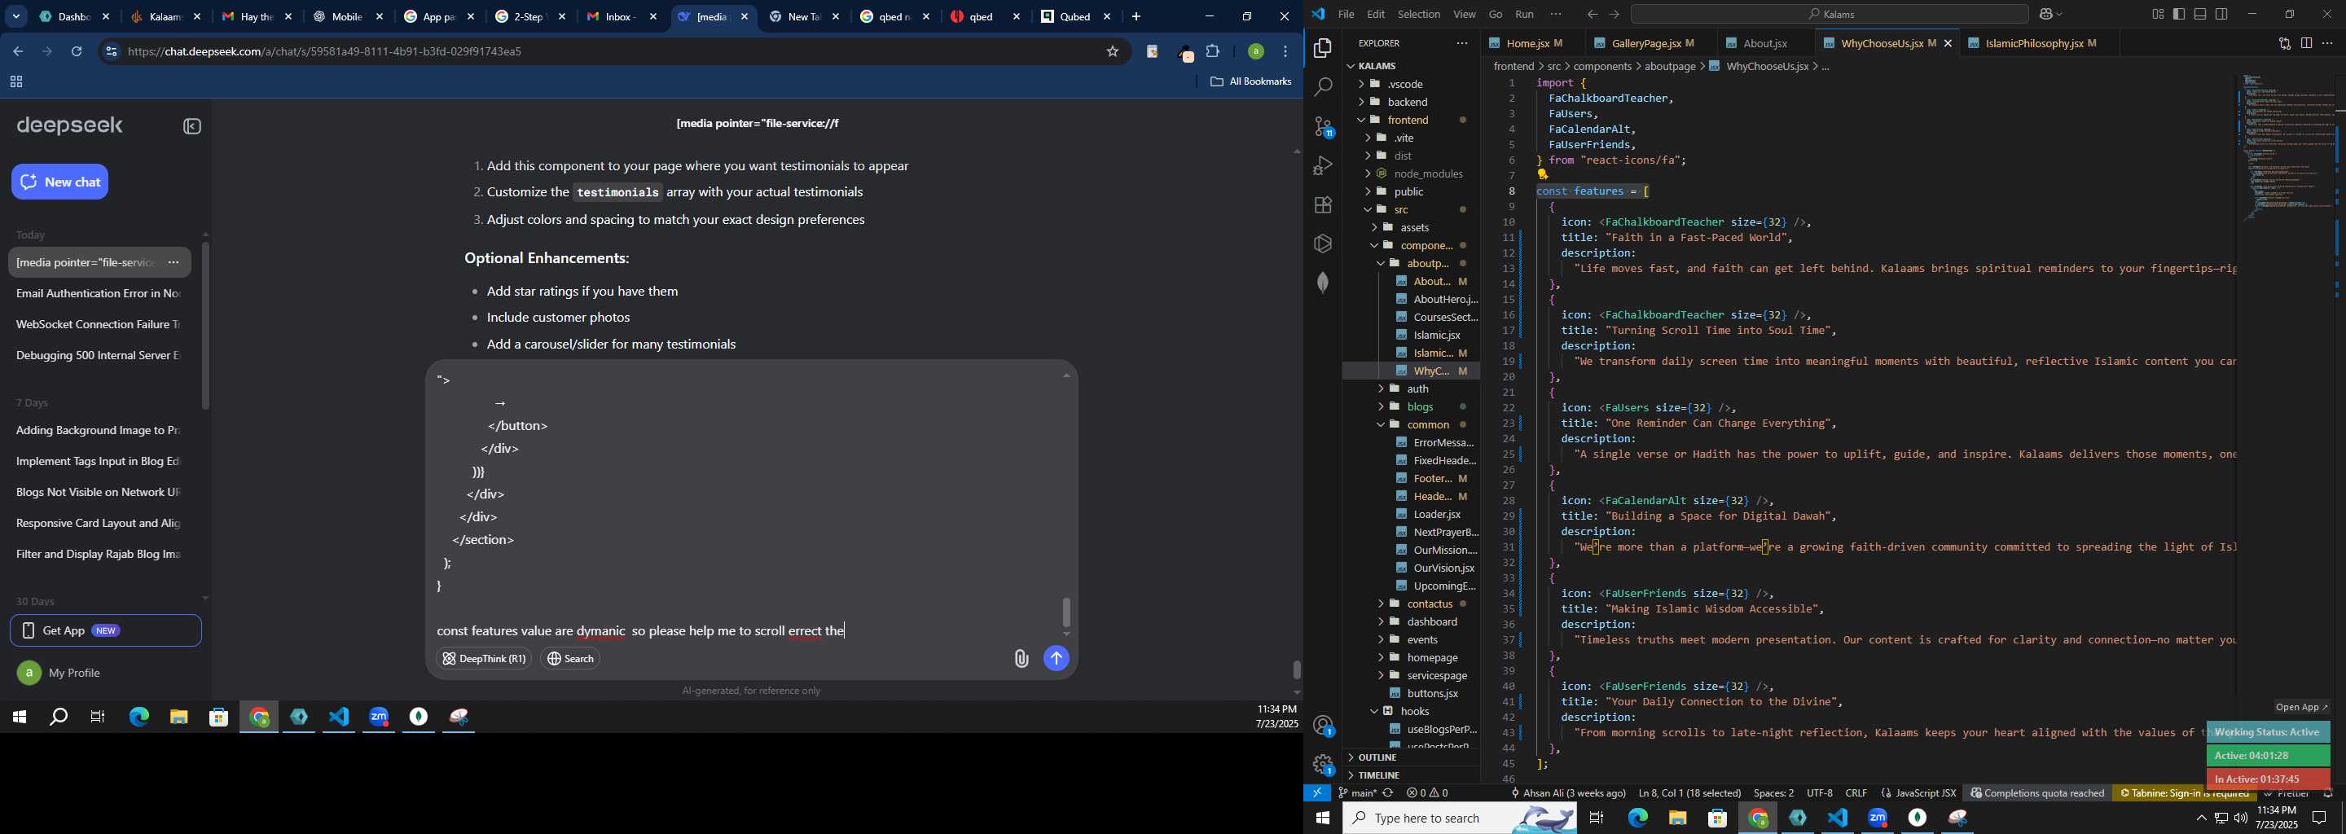Viewport: 2346px width, 834px height.
Task: Open the Extensions view in VS Code
Action: point(1322,205)
